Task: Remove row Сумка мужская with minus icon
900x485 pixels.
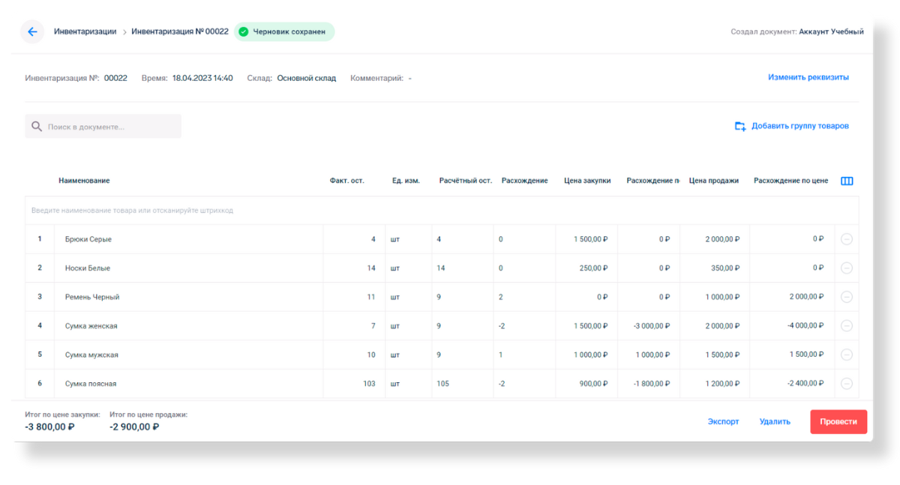Action: point(847,355)
